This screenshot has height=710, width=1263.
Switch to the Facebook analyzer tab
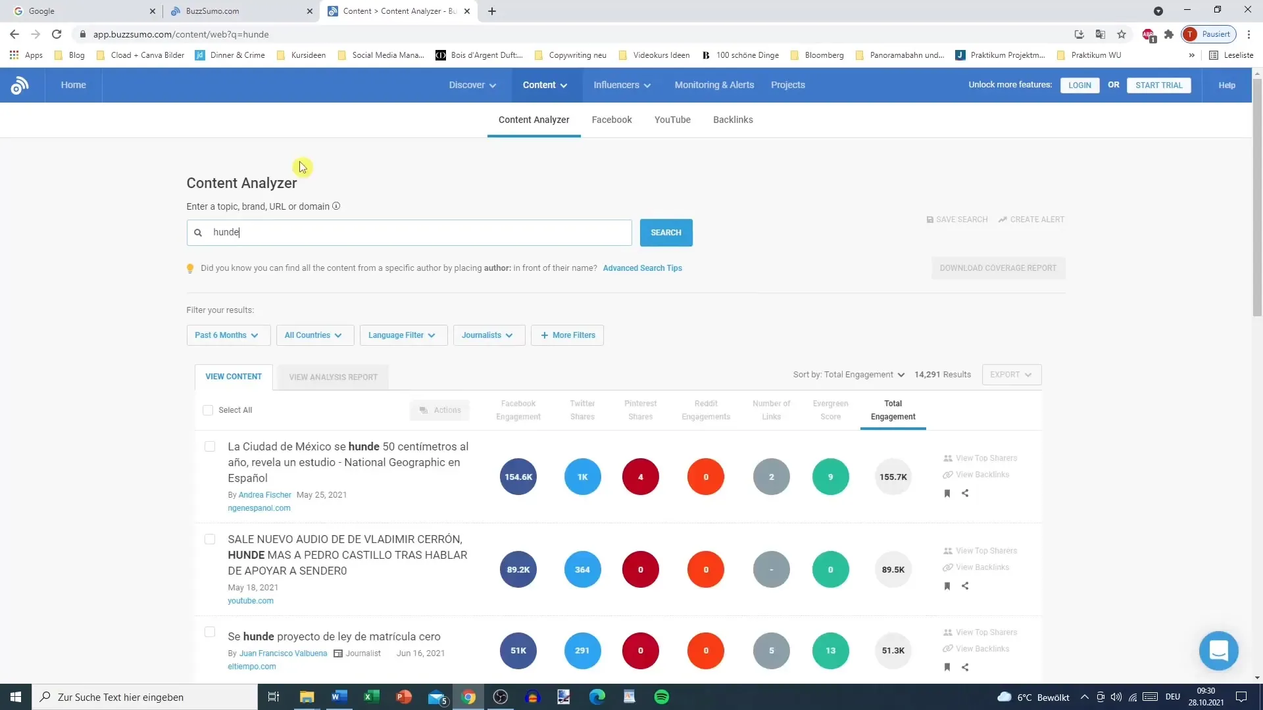[x=612, y=119]
